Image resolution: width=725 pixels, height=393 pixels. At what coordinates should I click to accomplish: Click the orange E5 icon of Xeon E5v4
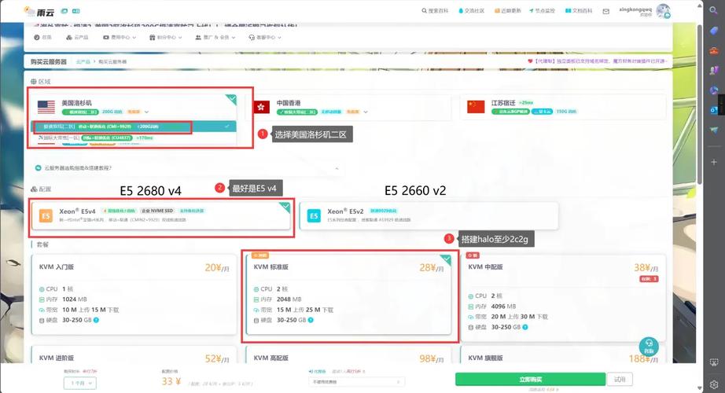tap(46, 216)
